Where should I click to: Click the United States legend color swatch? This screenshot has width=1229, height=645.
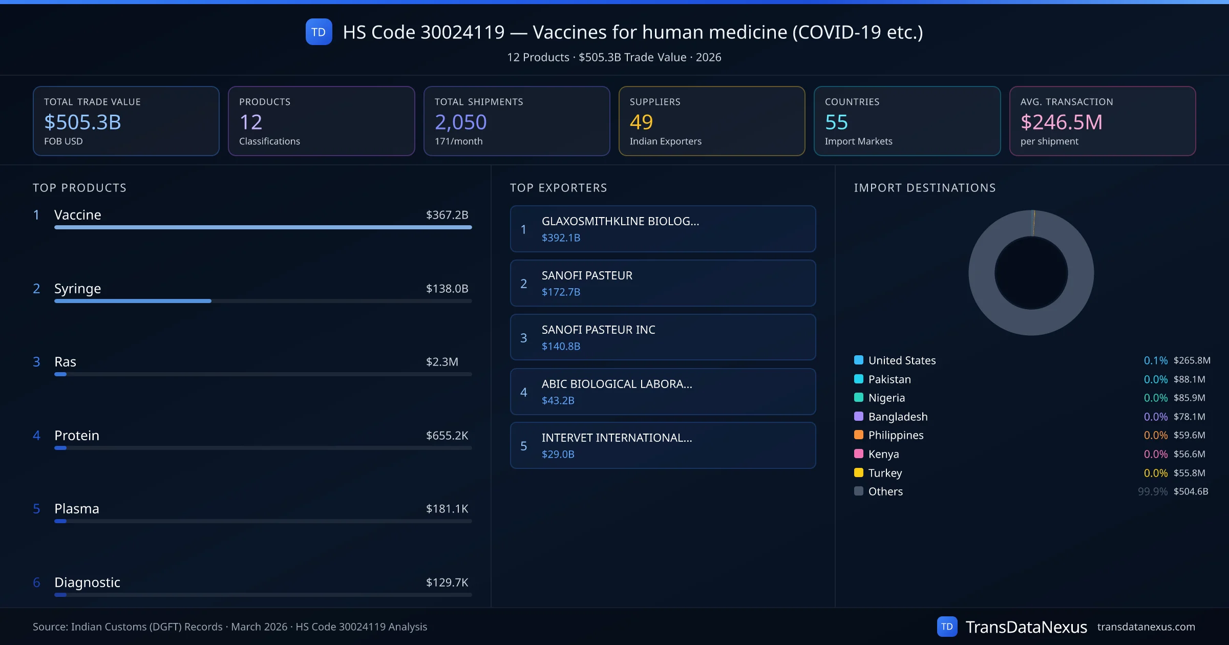[859, 360]
